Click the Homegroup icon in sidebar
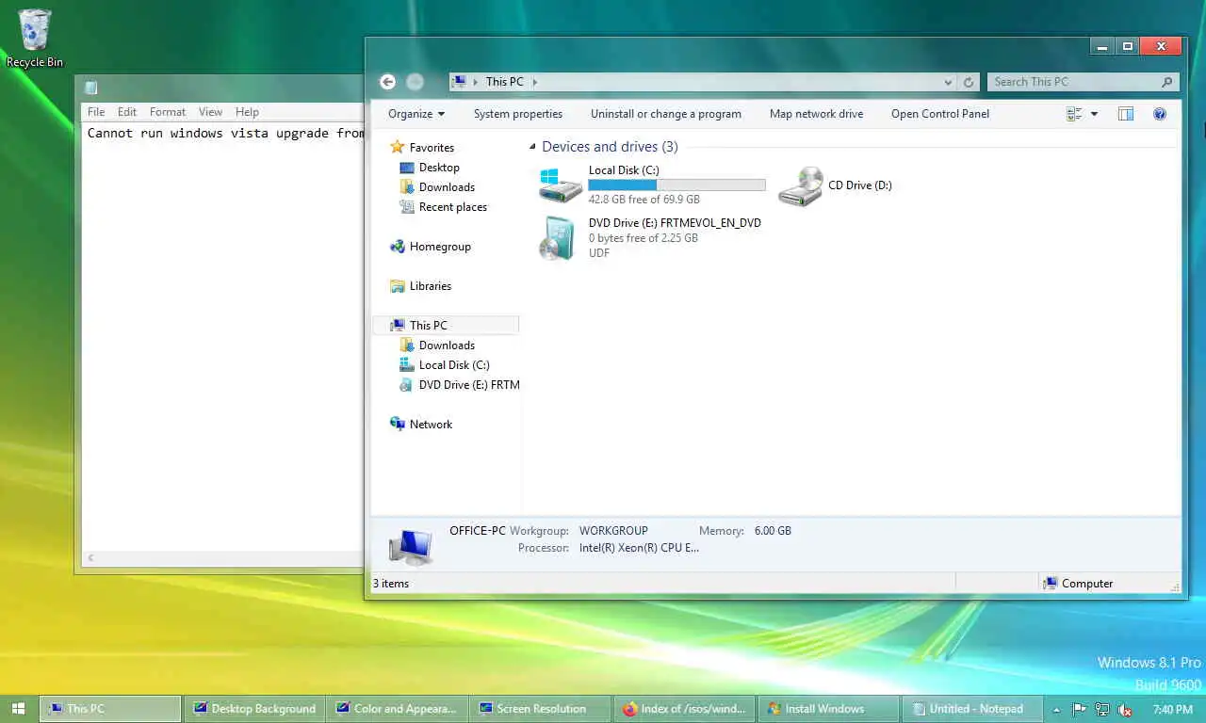The width and height of the screenshot is (1206, 723). point(398,247)
